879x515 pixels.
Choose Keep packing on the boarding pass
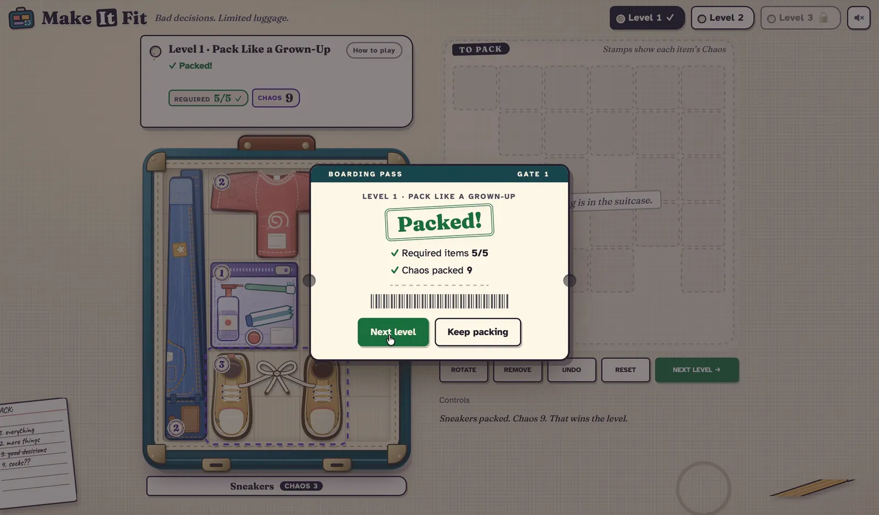(x=478, y=332)
